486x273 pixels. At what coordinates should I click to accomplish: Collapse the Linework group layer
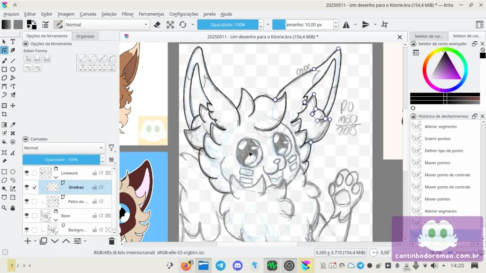(56, 177)
